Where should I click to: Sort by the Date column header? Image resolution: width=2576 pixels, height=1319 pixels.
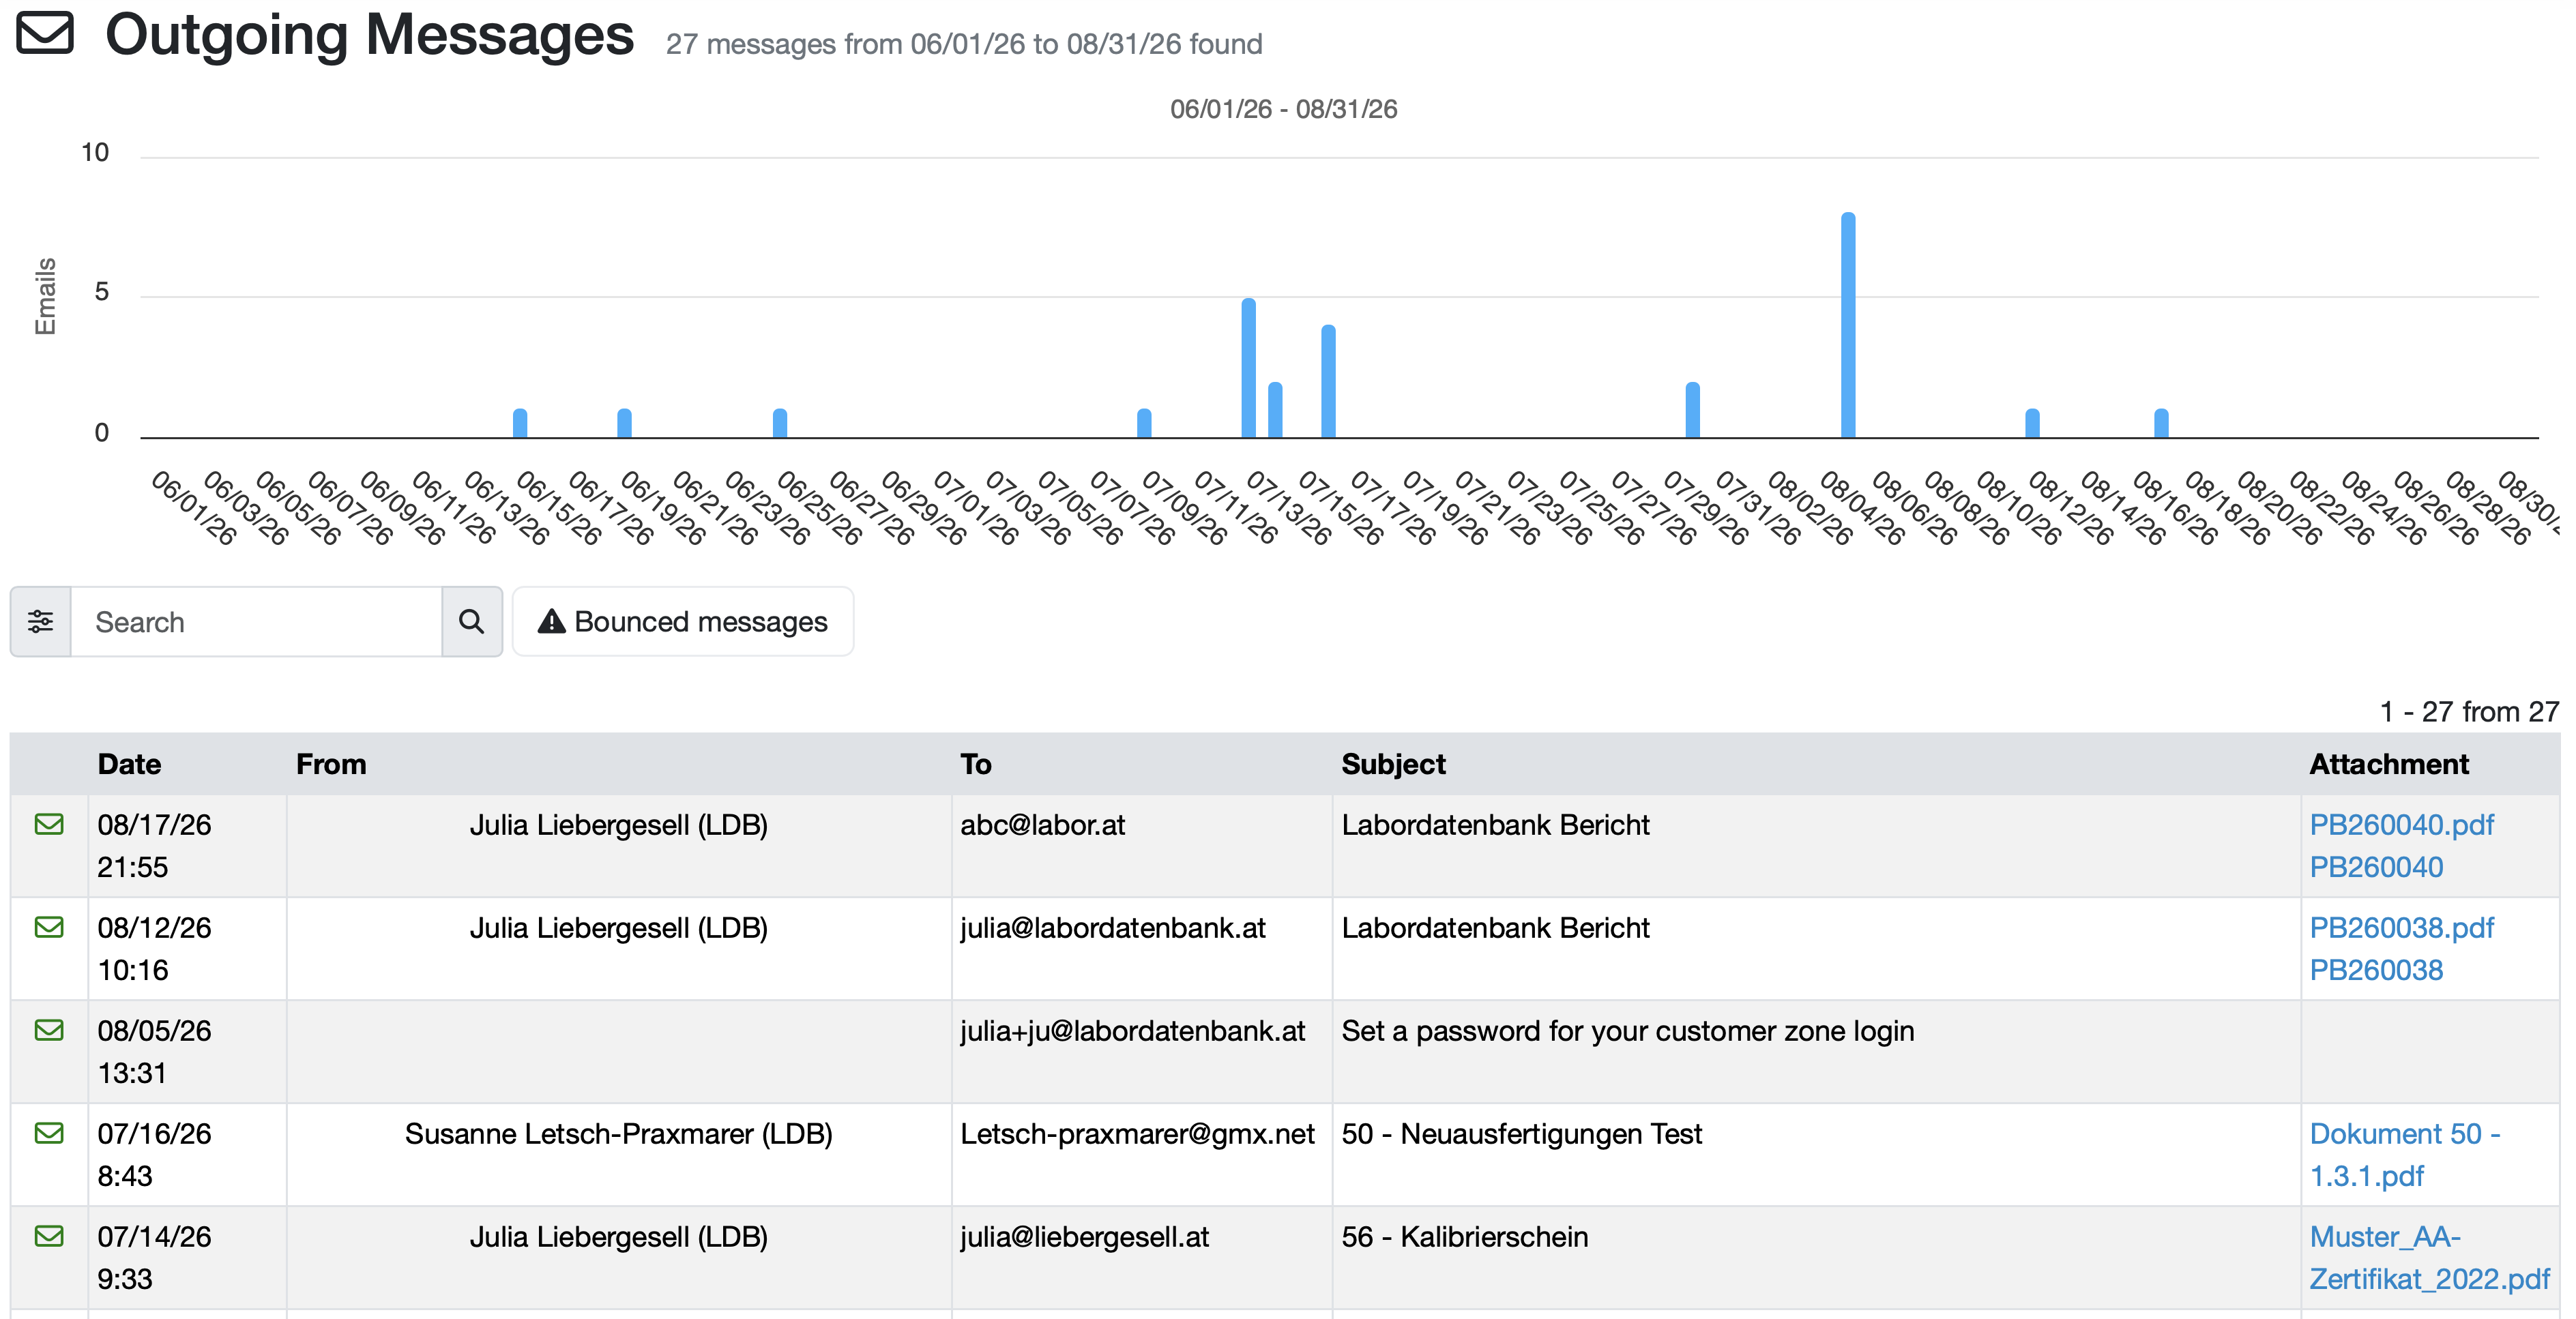[129, 764]
